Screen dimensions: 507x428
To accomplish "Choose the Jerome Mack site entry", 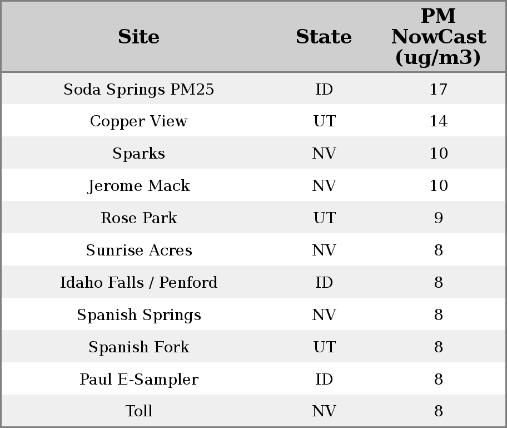I will (138, 186).
